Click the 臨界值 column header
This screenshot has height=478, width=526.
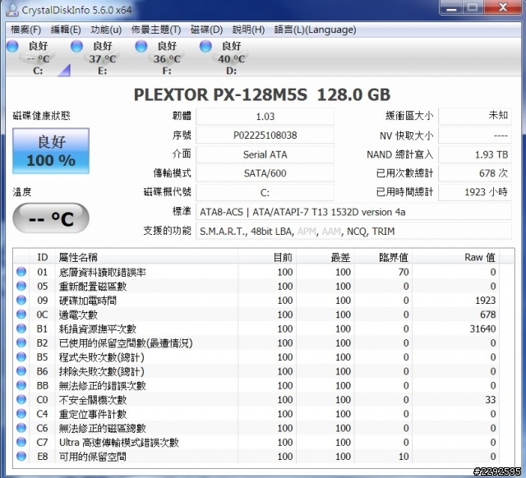click(384, 257)
